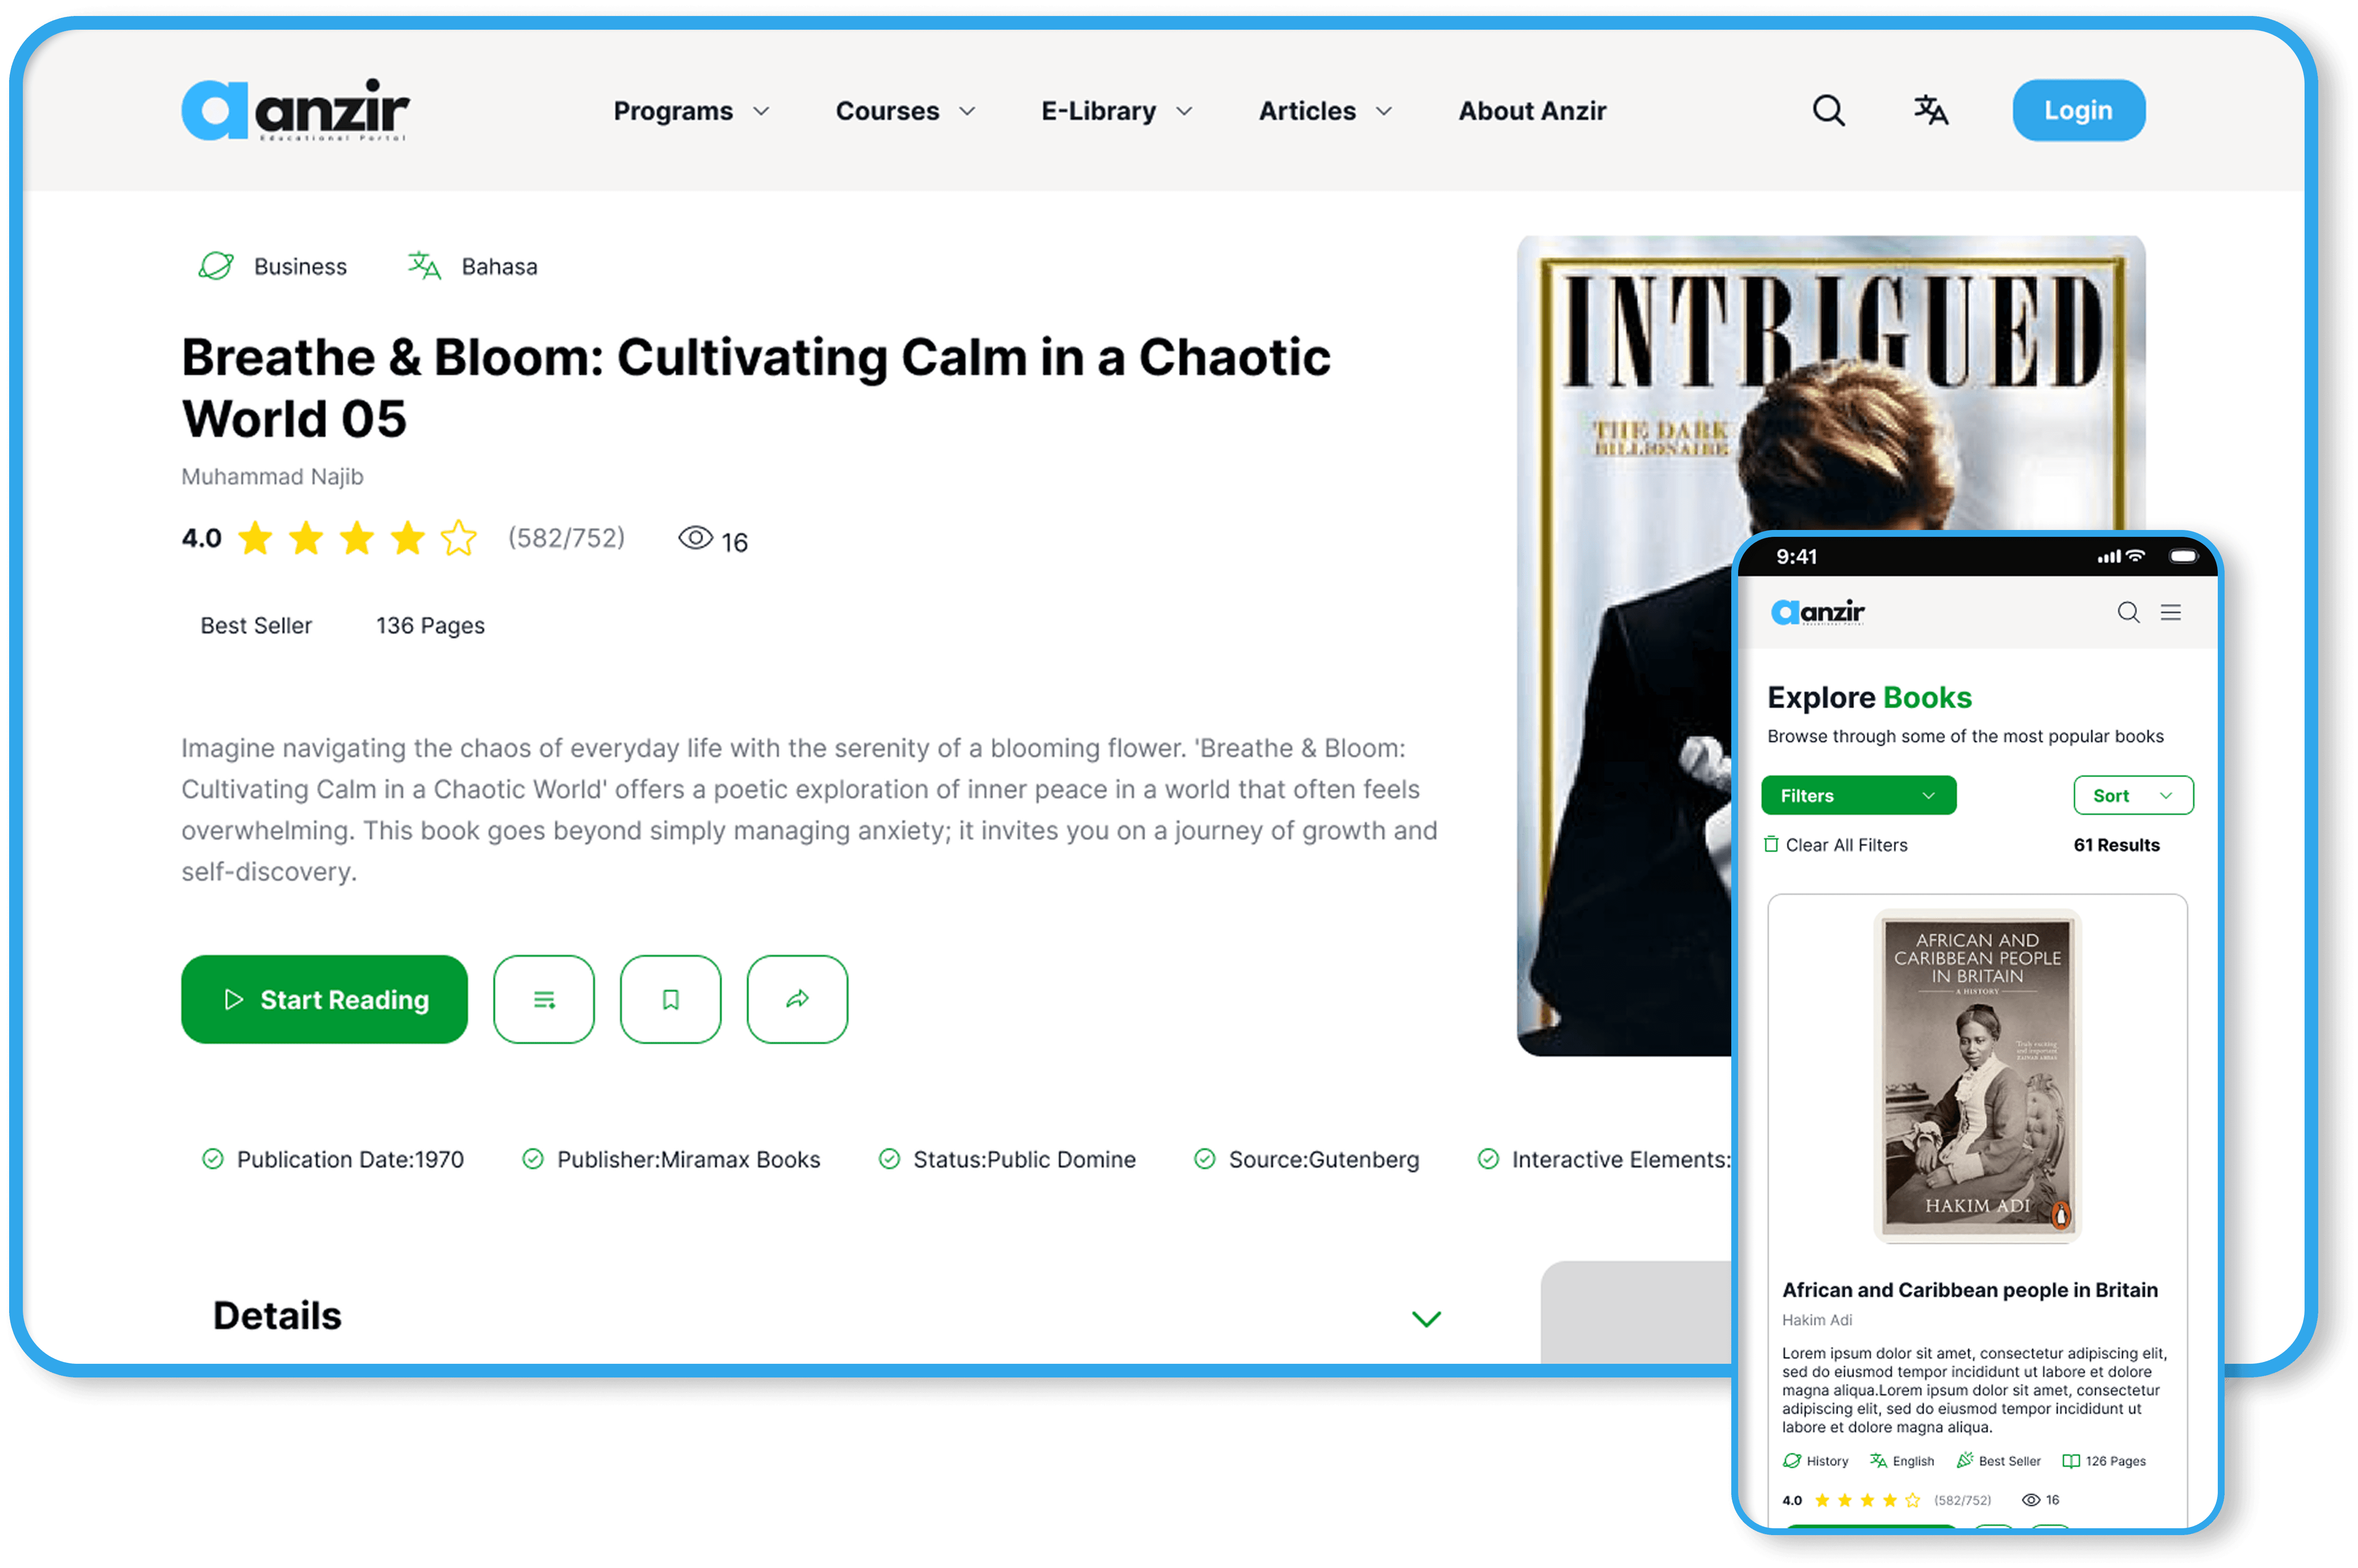Bookmark this book with the bookmark icon
2358x1568 pixels.
point(671,999)
